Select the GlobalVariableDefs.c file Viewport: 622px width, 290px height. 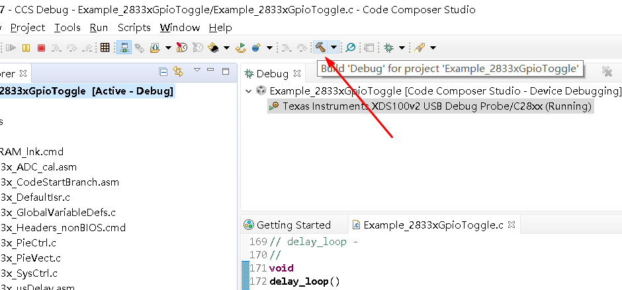click(x=58, y=212)
